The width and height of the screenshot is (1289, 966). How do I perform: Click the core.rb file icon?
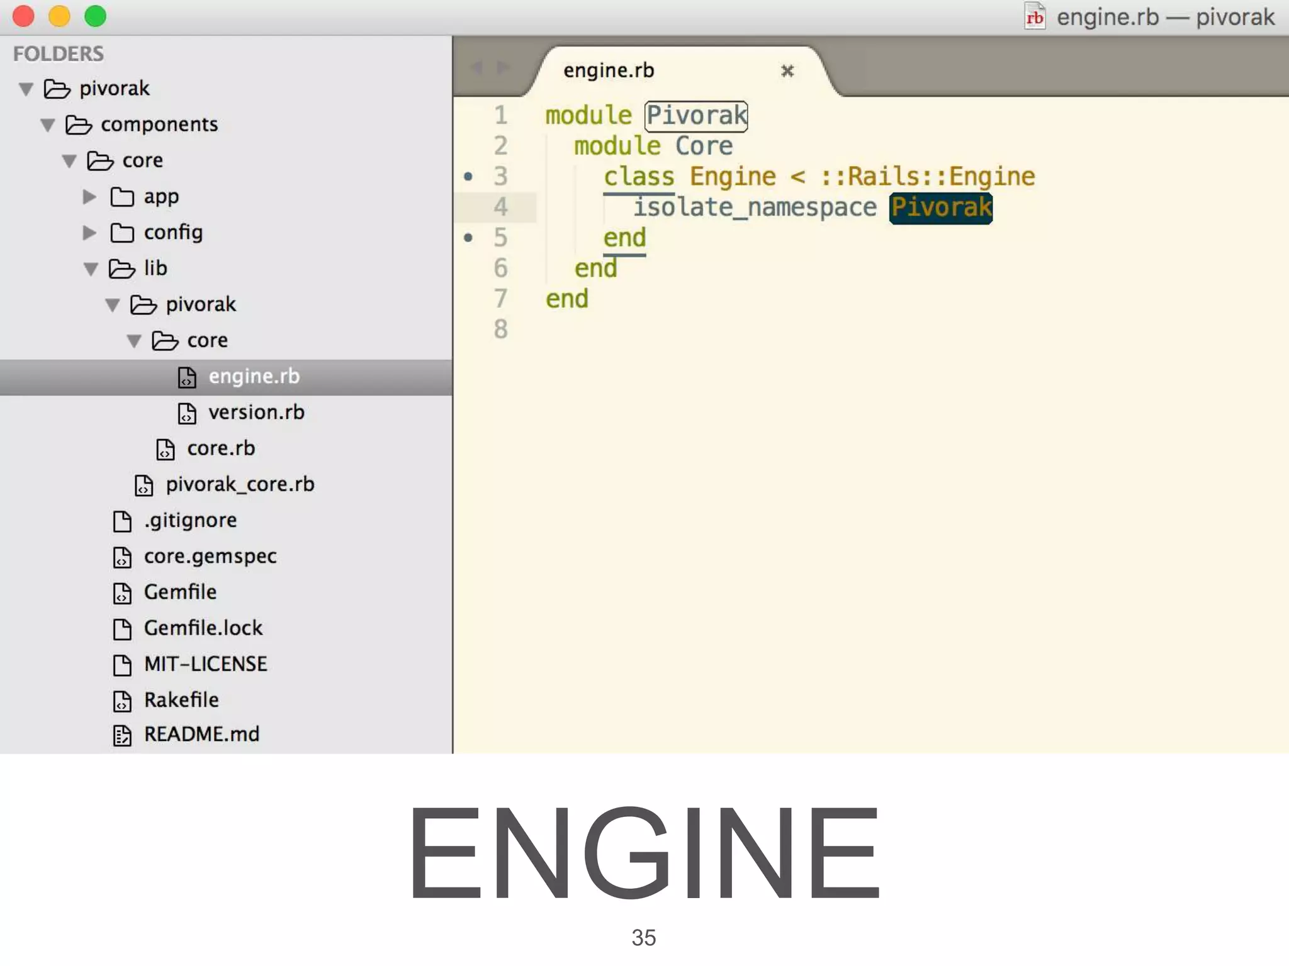click(166, 449)
